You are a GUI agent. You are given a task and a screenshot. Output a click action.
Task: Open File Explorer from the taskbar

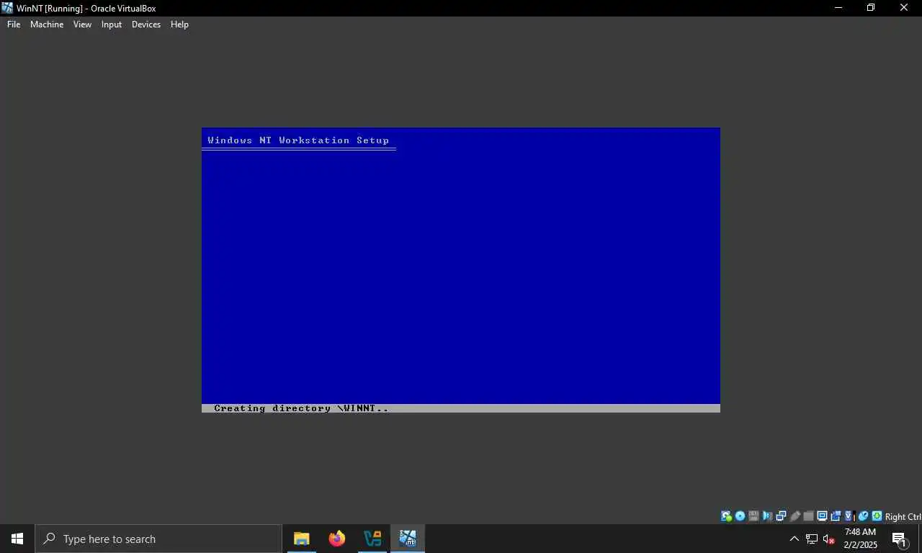(x=301, y=539)
